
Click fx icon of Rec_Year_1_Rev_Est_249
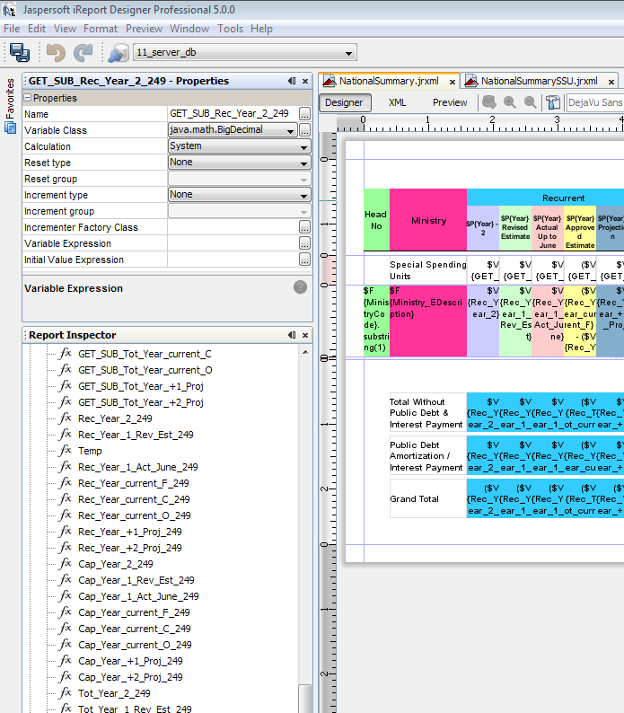[66, 435]
